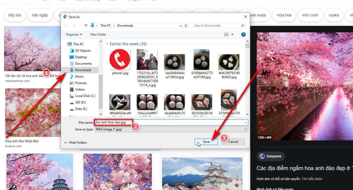Close the Save As dialog
The image size is (353, 190).
click(x=245, y=17)
